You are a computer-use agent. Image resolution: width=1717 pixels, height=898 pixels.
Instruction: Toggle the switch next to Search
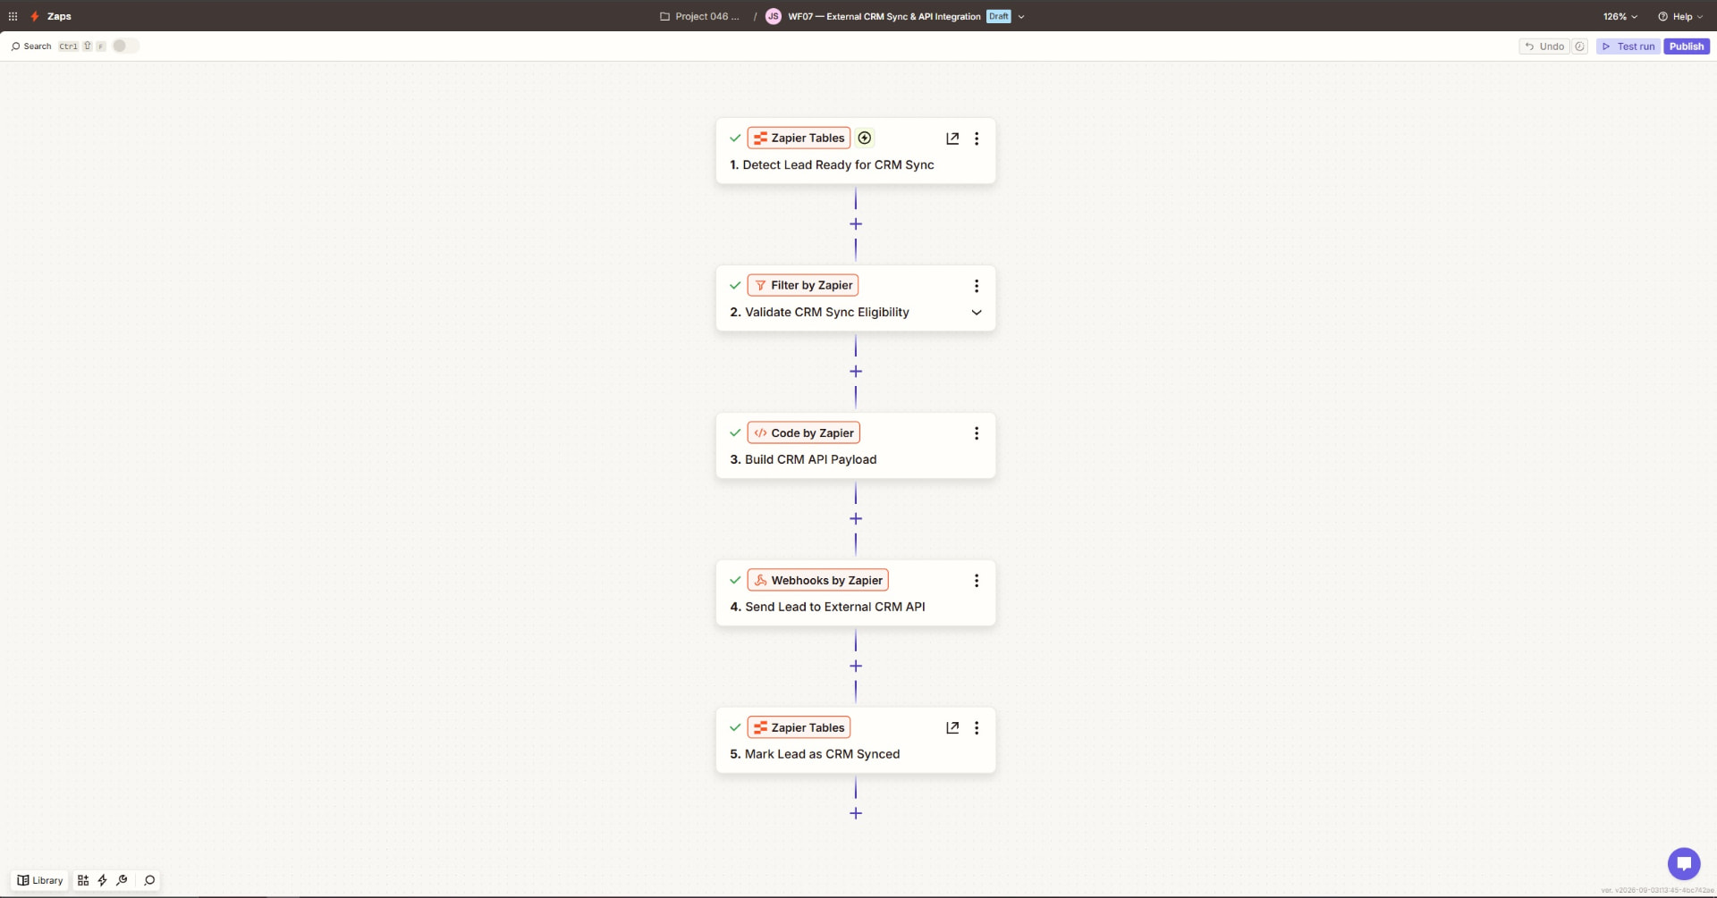[125, 46]
